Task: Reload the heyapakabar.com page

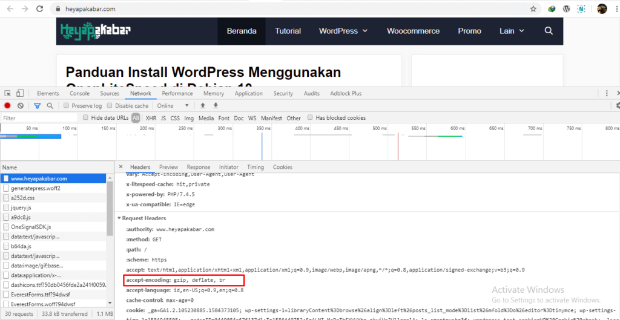Action: point(39,8)
